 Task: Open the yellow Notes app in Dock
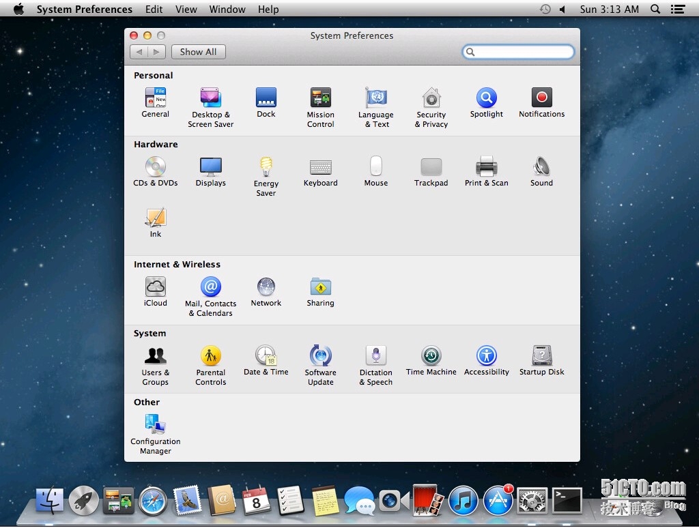click(325, 501)
